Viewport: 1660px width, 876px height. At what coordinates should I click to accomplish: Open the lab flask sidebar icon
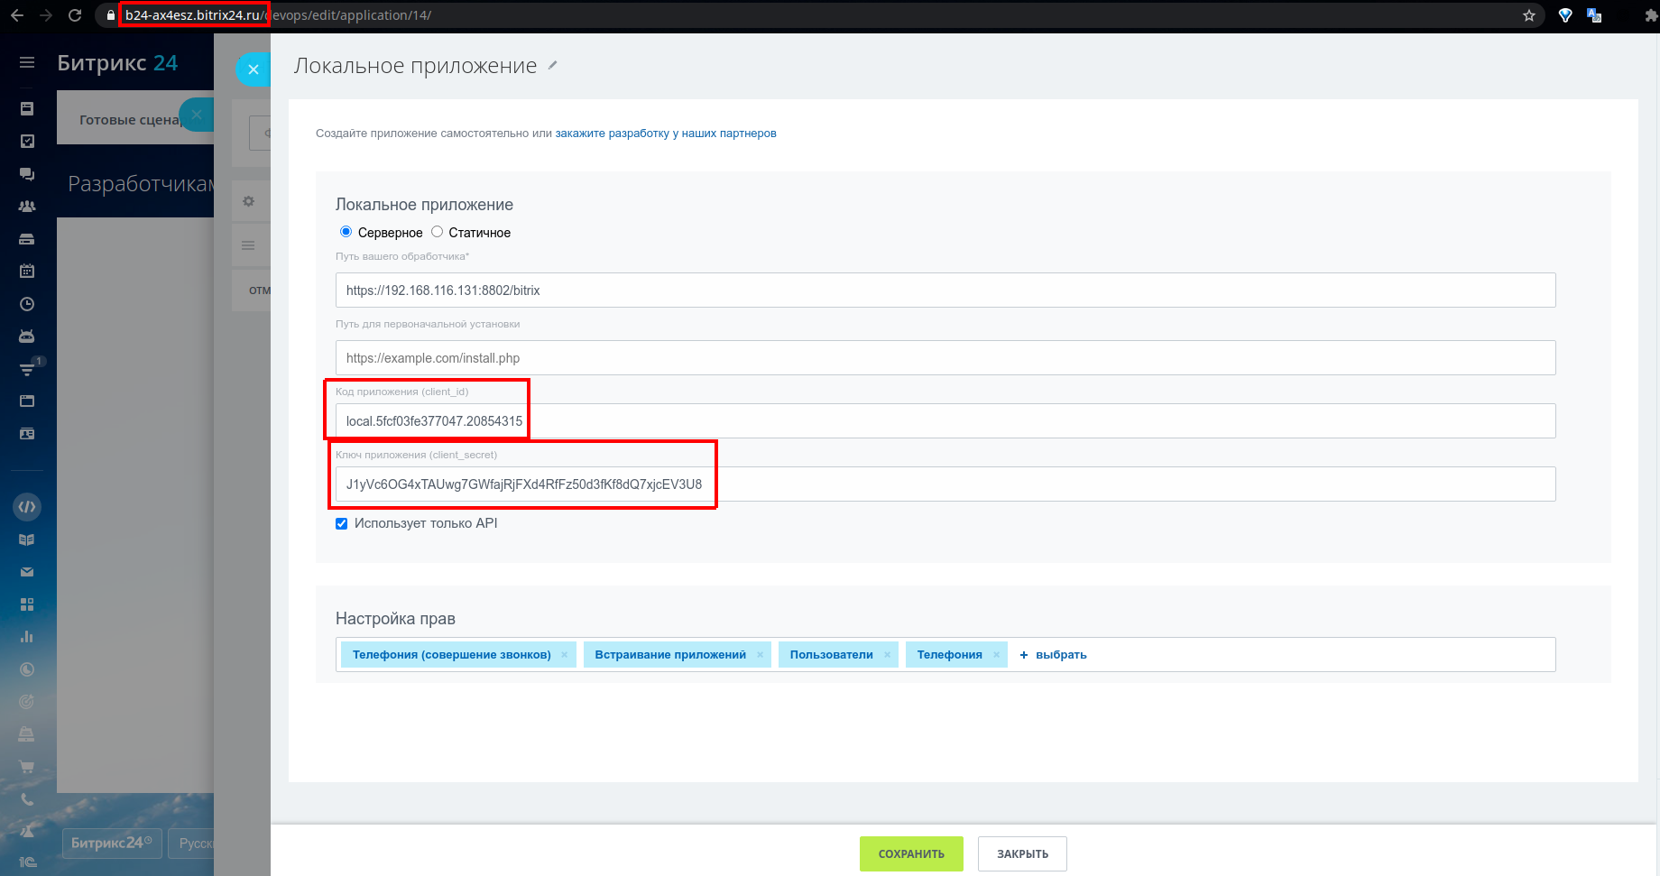[x=27, y=831]
